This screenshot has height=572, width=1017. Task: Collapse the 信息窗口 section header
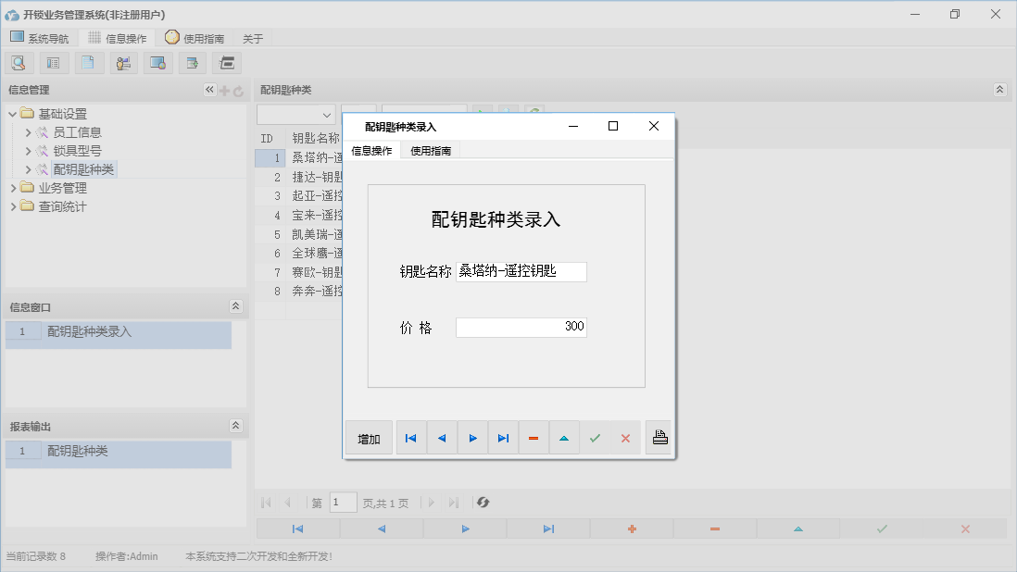tap(236, 305)
